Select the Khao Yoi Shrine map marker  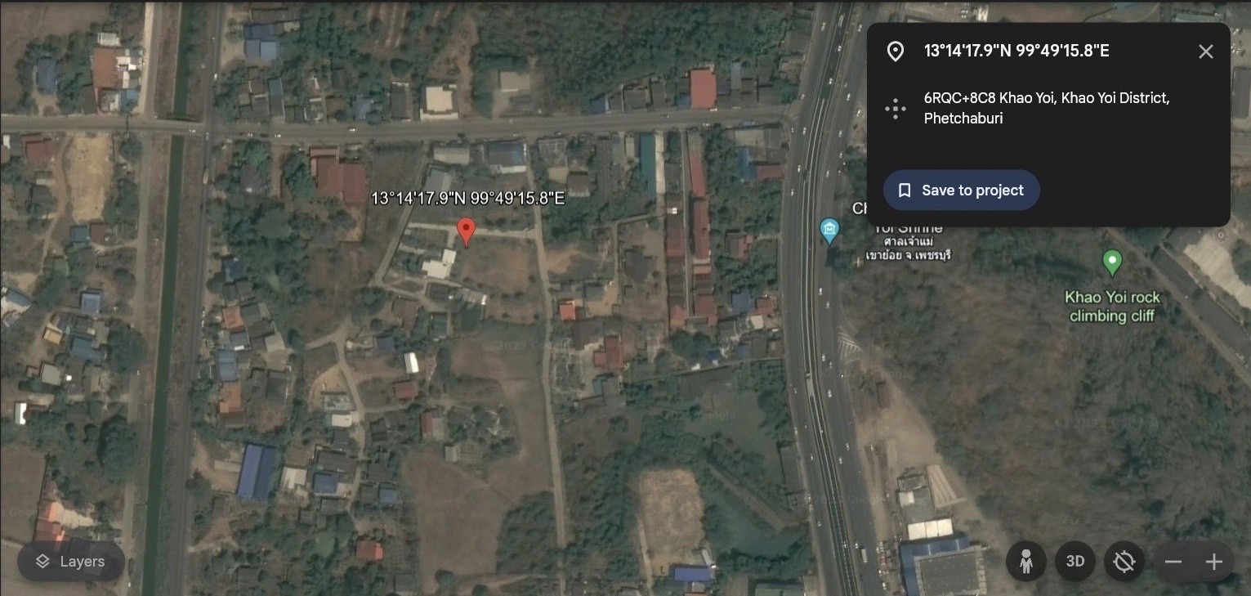click(830, 230)
